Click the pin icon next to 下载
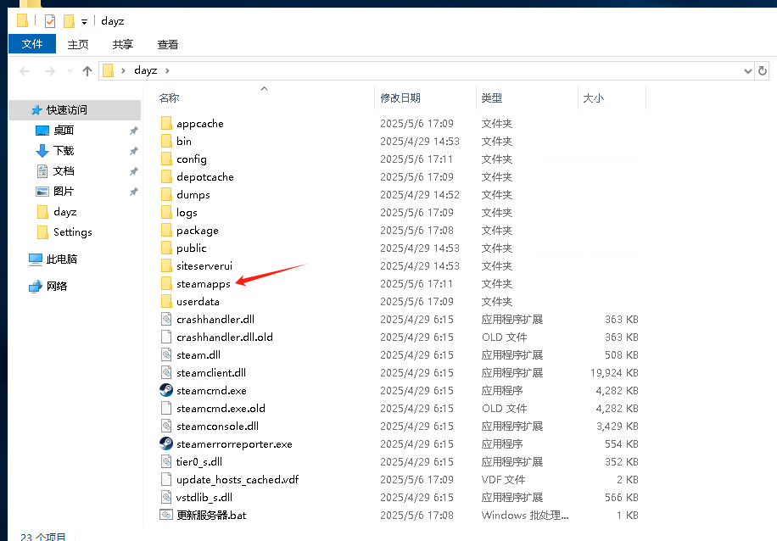777x541 pixels. point(133,151)
